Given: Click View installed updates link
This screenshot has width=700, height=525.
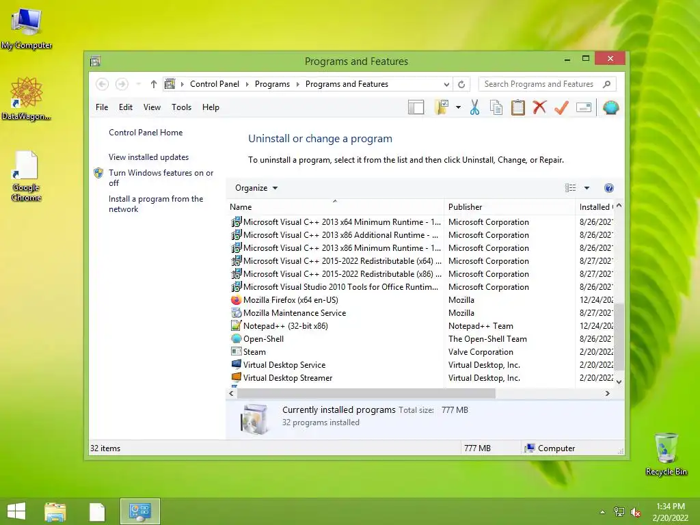Looking at the screenshot, I should pyautogui.click(x=148, y=157).
